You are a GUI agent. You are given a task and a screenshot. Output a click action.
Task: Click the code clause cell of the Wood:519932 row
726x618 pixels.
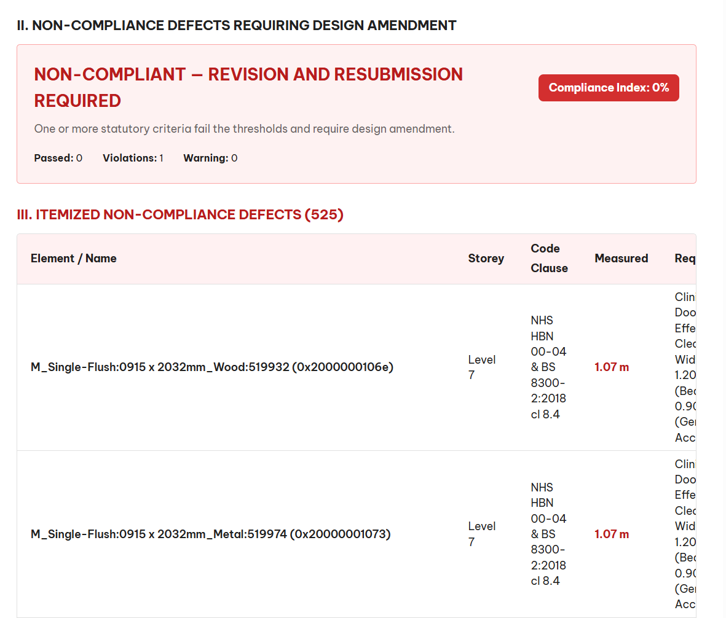pos(549,367)
